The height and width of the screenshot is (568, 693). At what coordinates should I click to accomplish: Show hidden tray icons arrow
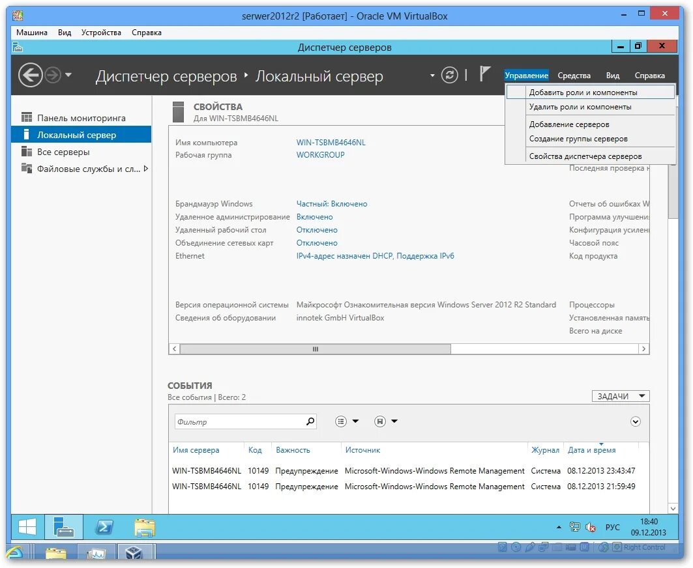559,527
